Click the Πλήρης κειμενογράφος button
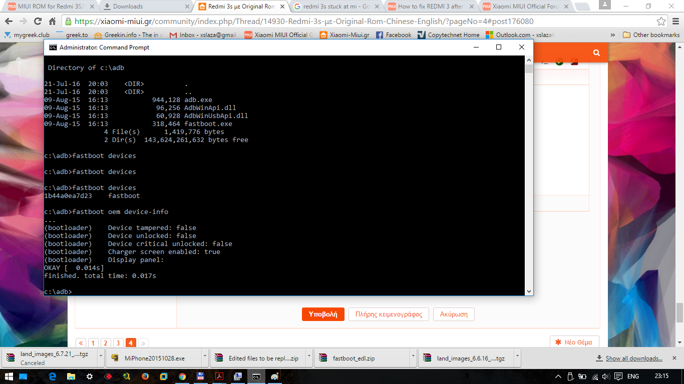Viewport: 684px width, 384px height. tap(389, 314)
